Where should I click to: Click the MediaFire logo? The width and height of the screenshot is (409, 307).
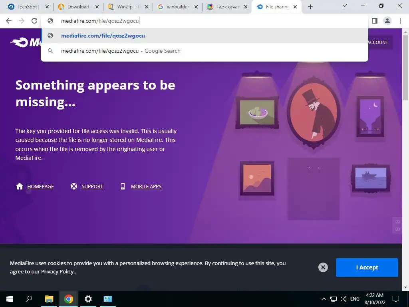(x=26, y=42)
